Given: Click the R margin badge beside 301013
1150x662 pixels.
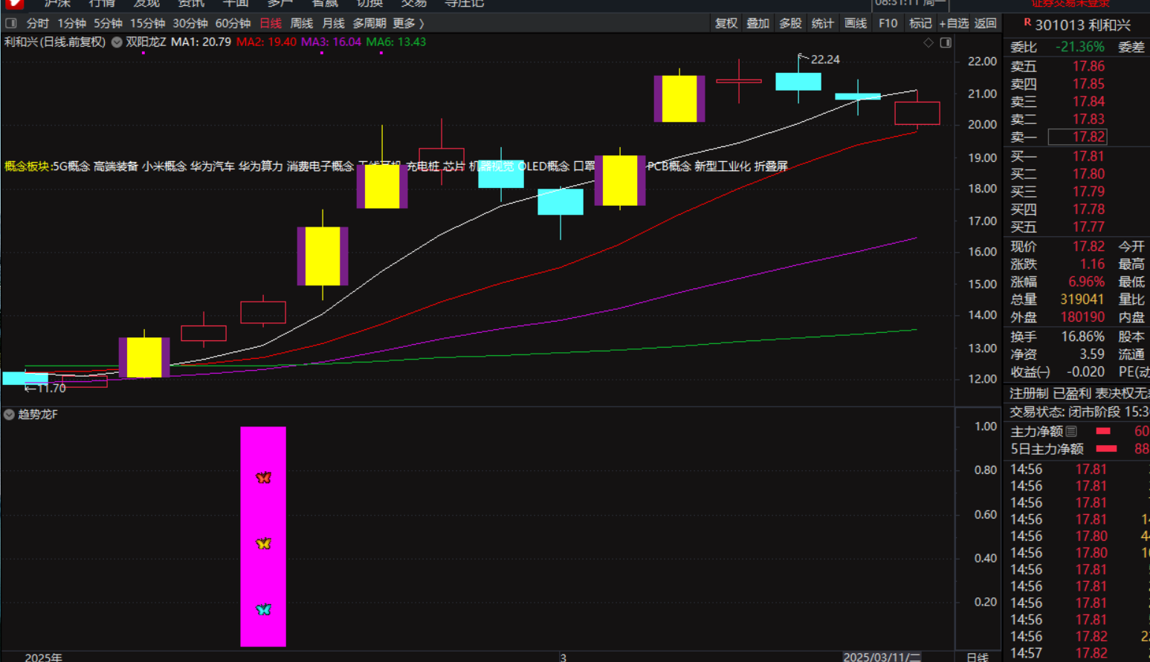Looking at the screenshot, I should click(1027, 23).
